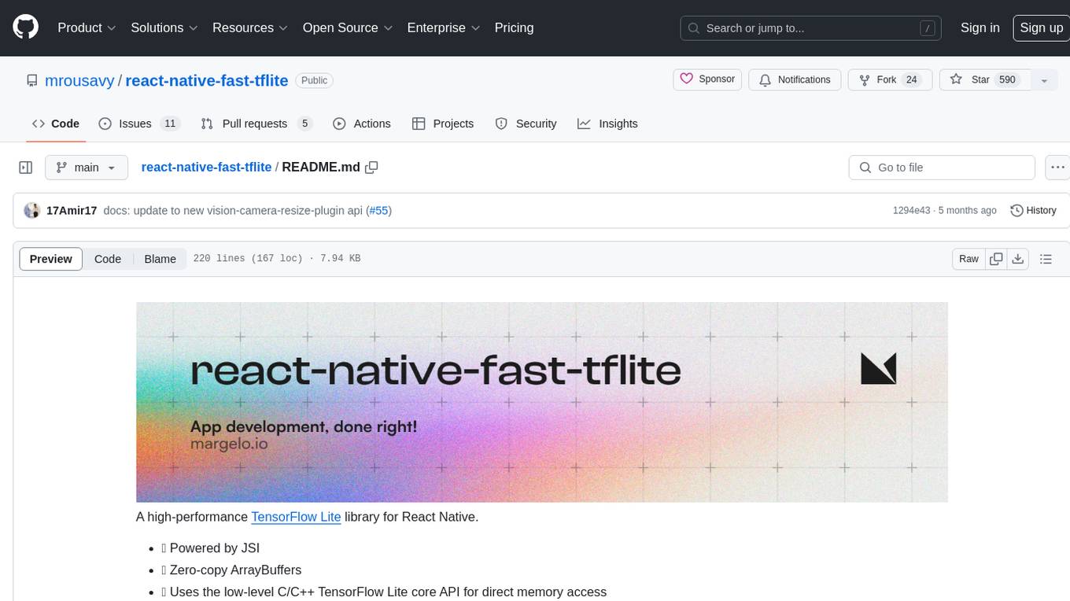
Task: Switch to the Actions tab
Action: pyautogui.click(x=362, y=124)
